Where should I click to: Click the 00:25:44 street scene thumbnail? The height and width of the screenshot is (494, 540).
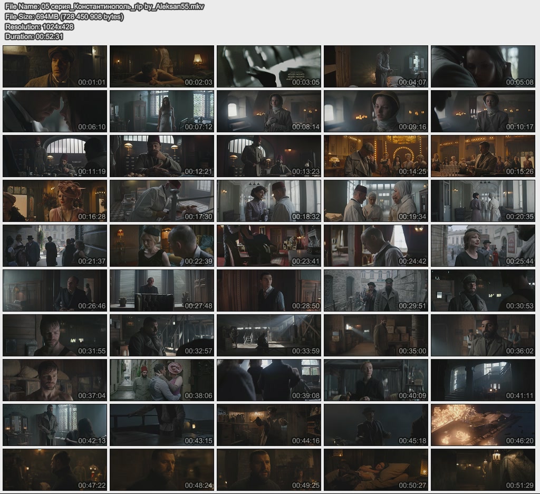point(483,246)
